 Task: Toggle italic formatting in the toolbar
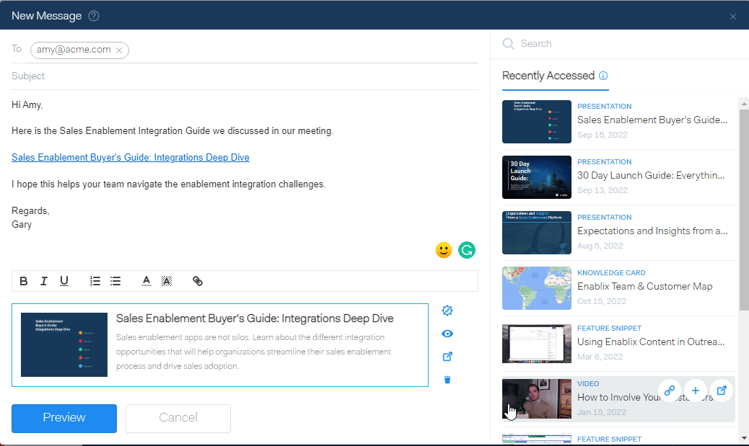coord(43,281)
